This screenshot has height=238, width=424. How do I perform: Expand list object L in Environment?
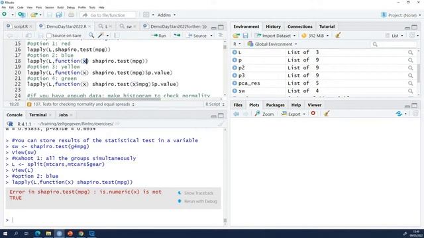click(x=235, y=52)
